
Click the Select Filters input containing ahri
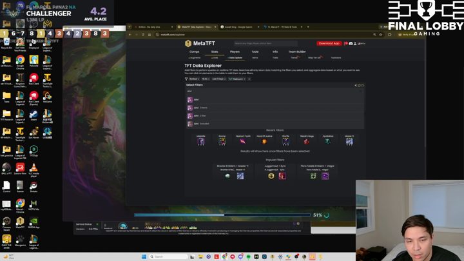pos(275,92)
